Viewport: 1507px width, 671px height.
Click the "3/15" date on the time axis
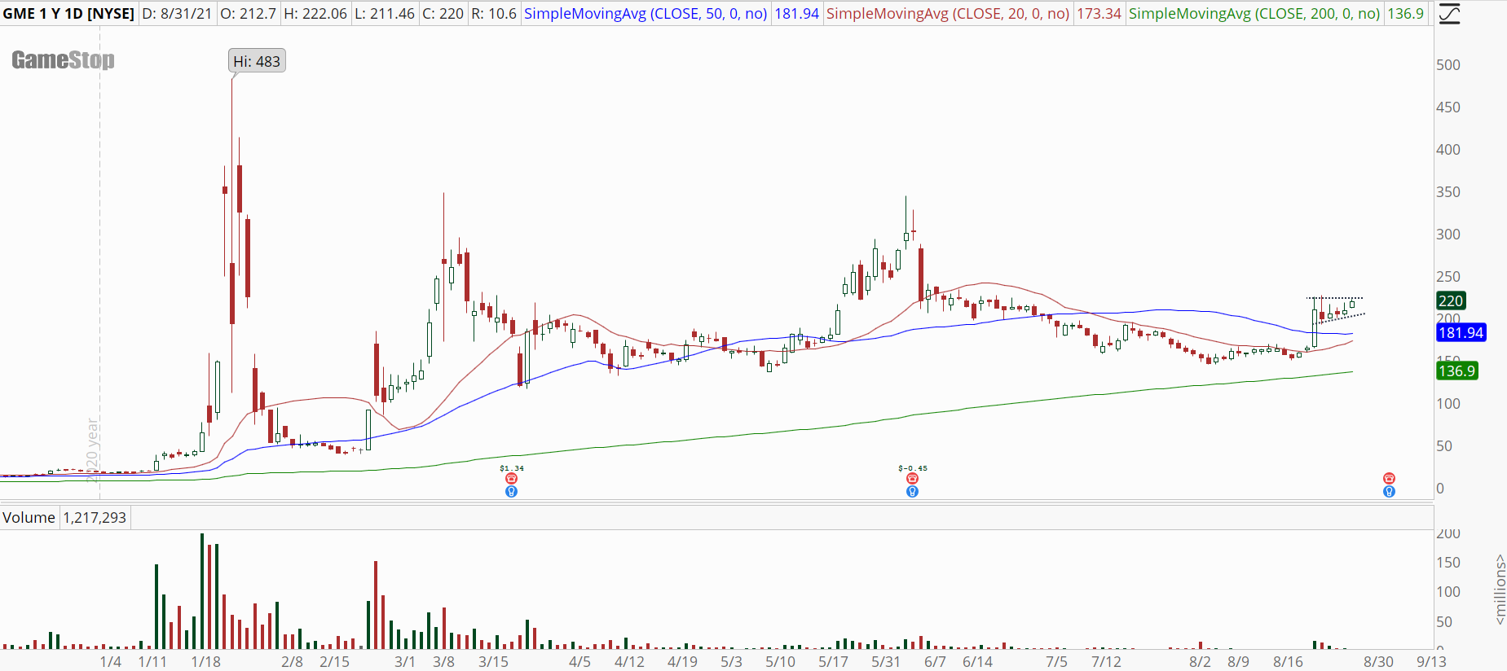pyautogui.click(x=493, y=662)
